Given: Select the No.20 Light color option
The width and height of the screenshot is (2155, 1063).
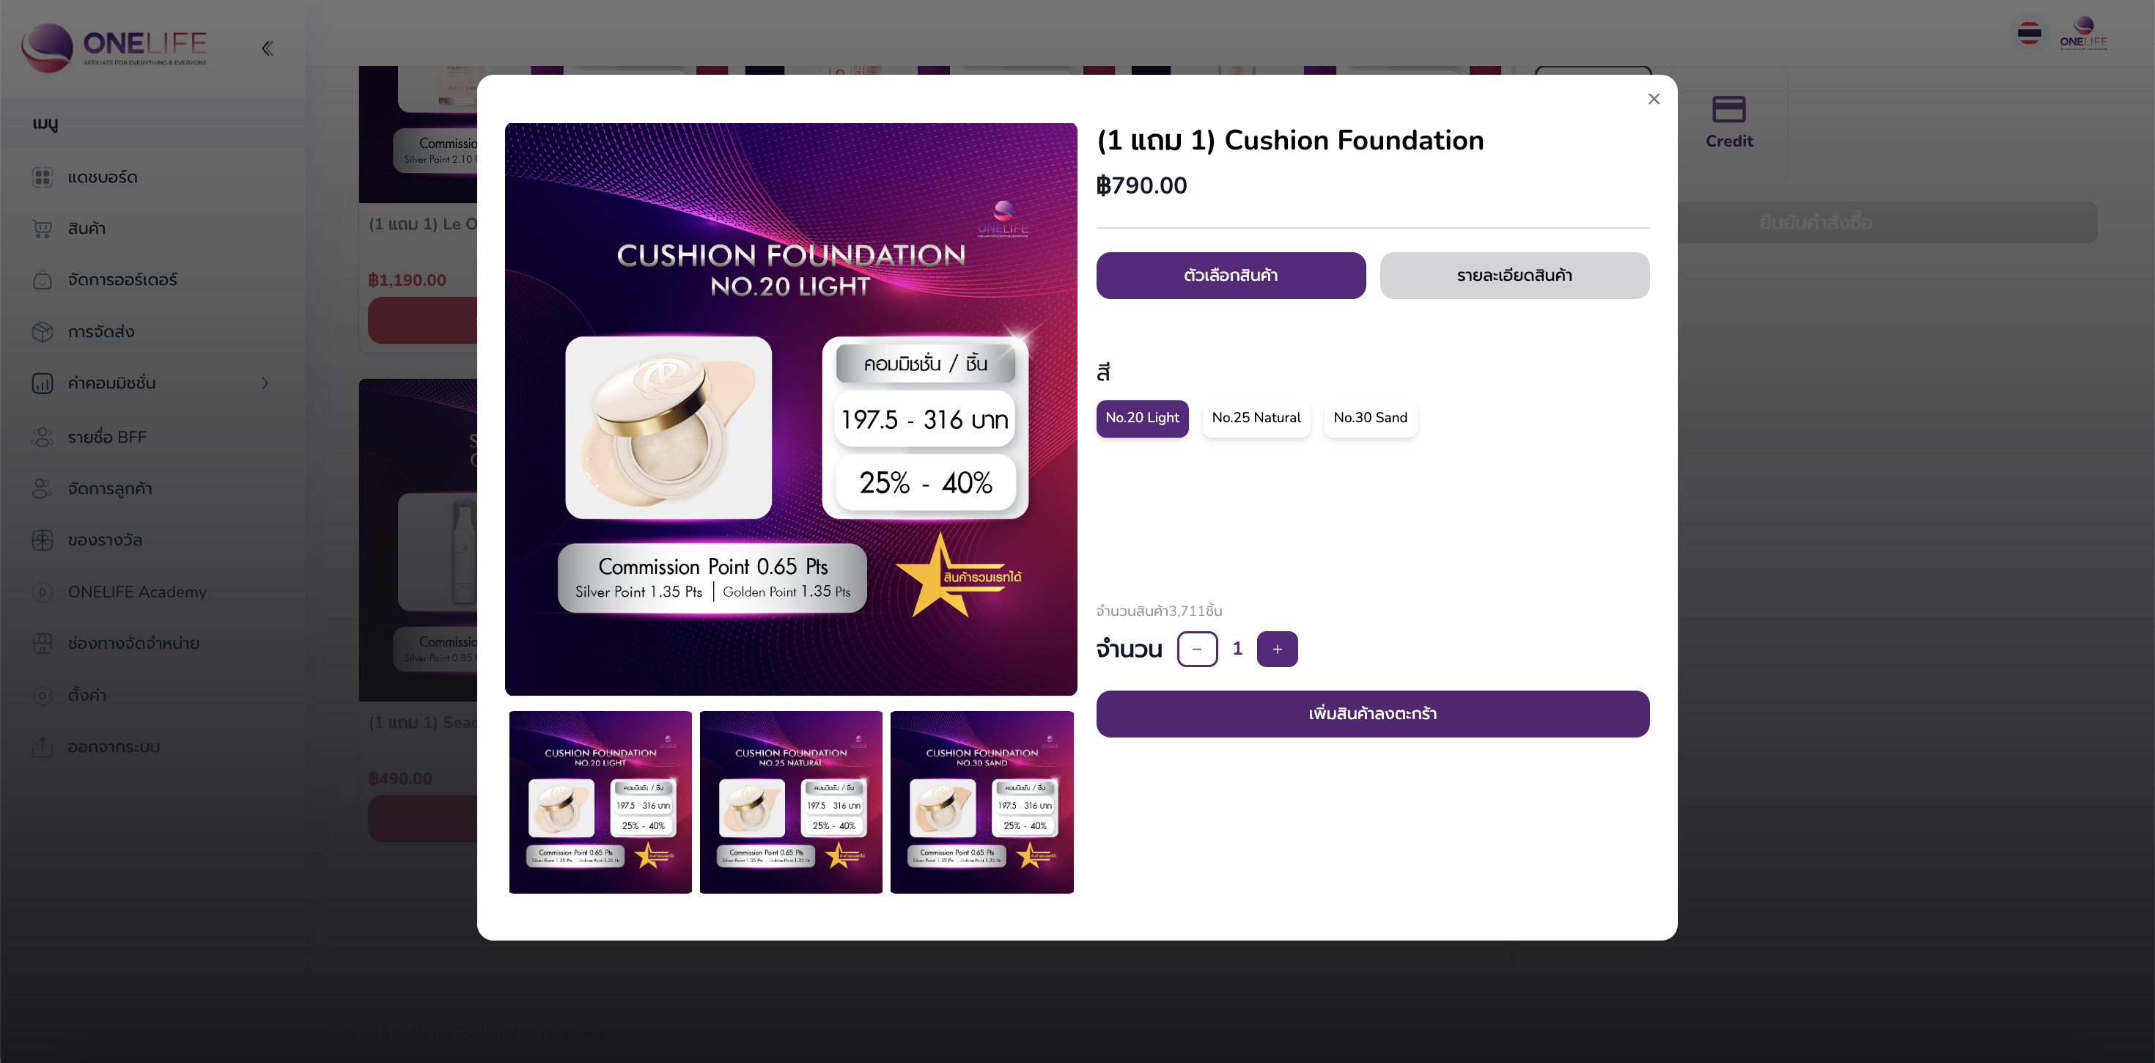Looking at the screenshot, I should (x=1142, y=418).
